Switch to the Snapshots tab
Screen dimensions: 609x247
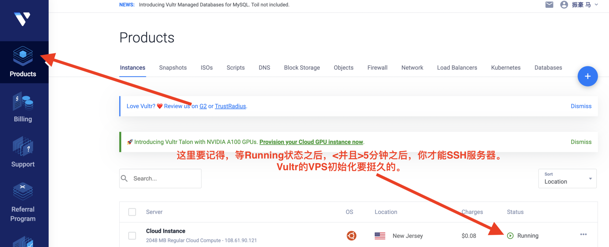pyautogui.click(x=173, y=67)
